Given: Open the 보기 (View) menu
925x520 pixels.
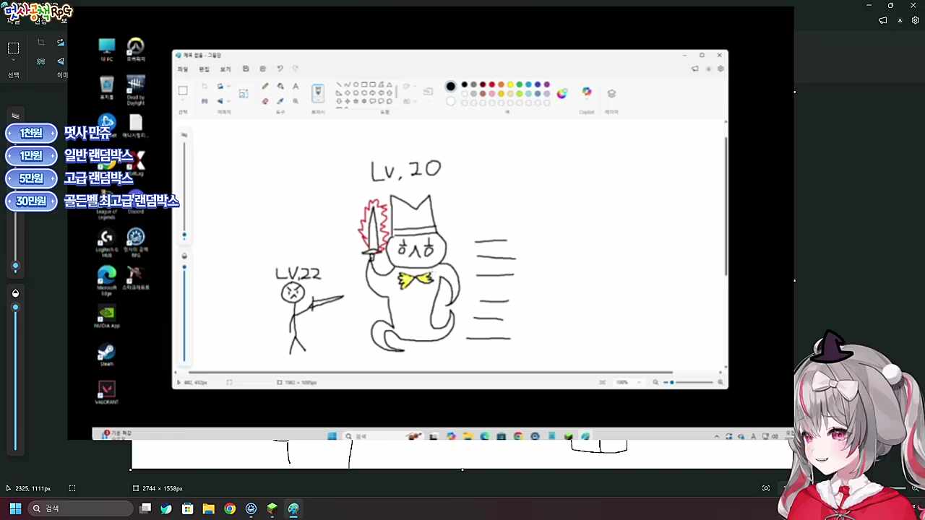Looking at the screenshot, I should [227, 68].
